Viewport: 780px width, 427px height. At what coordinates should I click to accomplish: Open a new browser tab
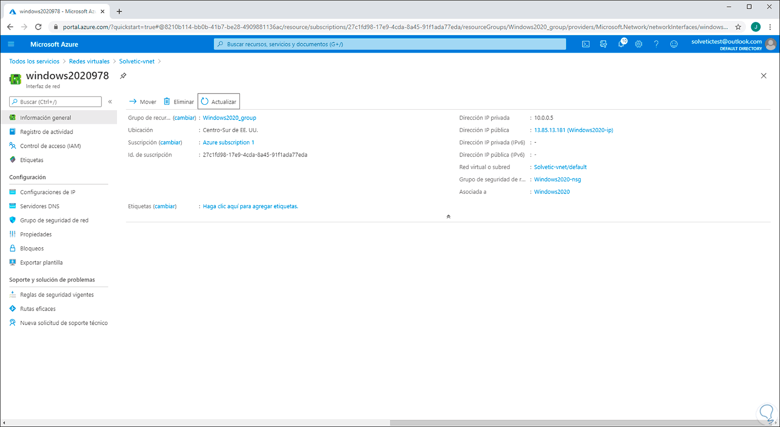coord(119,11)
